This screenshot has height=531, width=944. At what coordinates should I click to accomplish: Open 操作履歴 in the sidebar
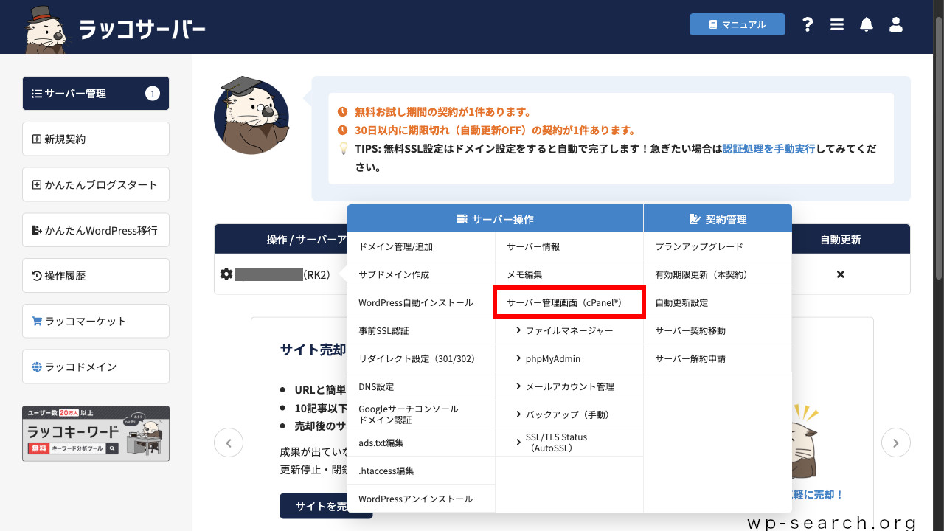(x=96, y=276)
